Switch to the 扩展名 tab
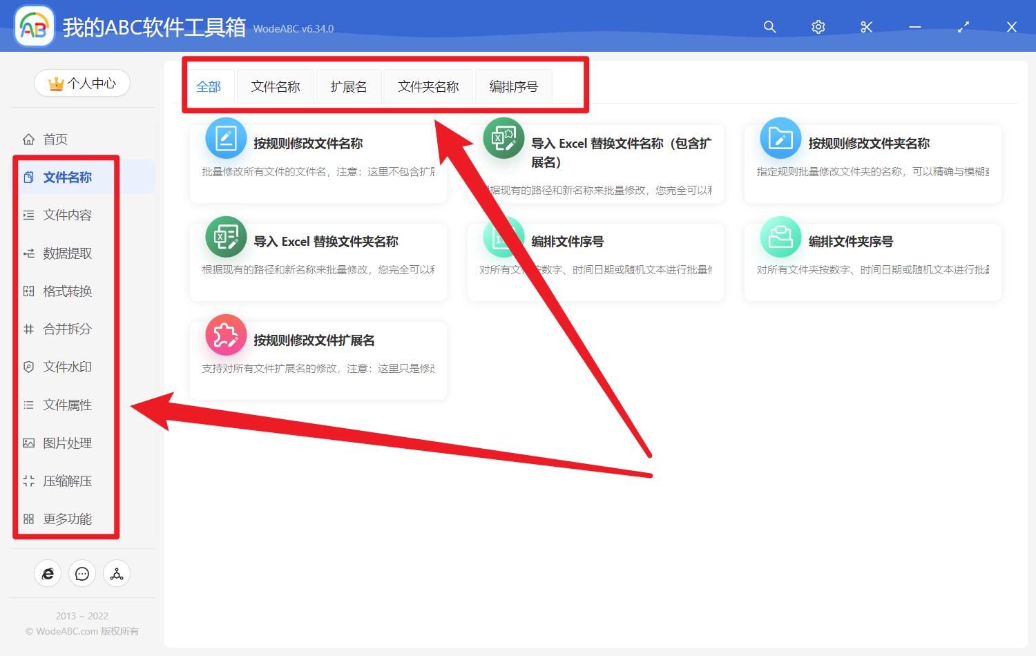Viewport: 1036px width, 656px height. point(349,87)
